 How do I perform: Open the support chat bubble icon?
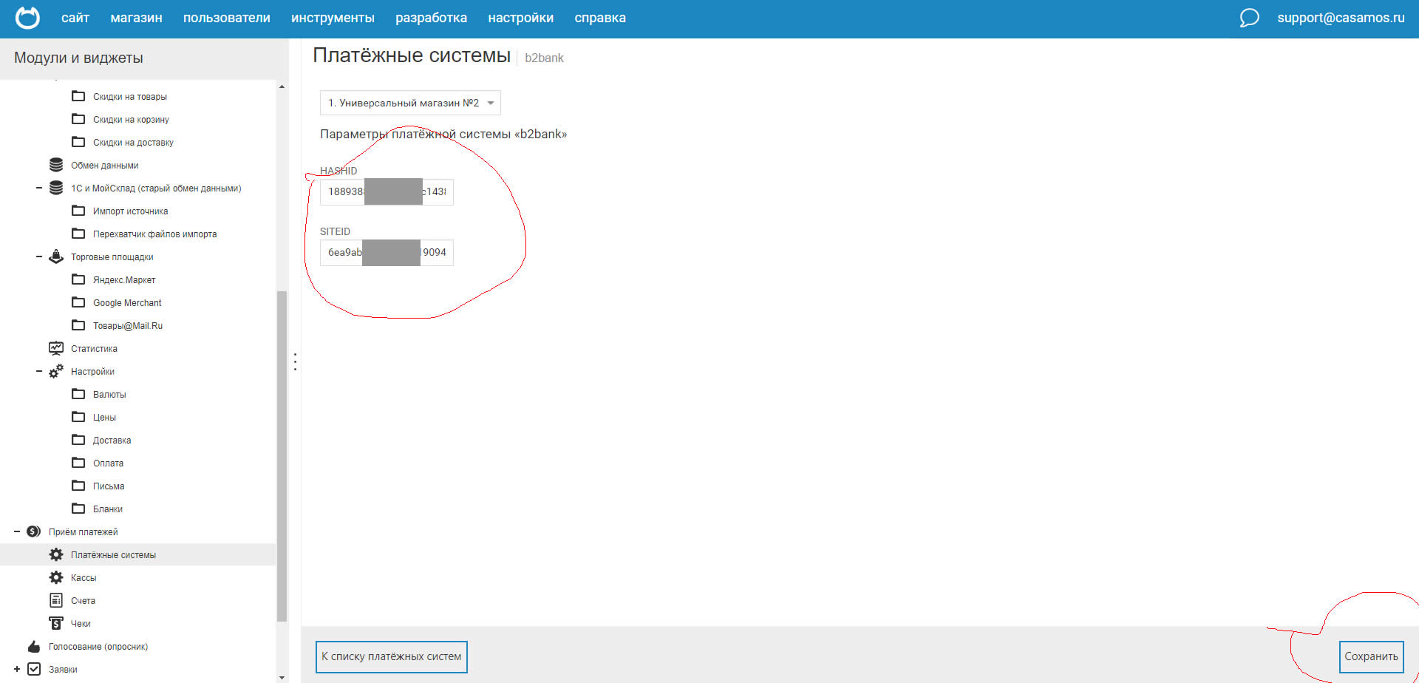(1249, 18)
